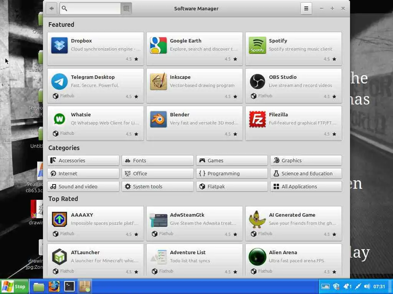Toggle search-in-description icon beside search field
The image size is (393, 294).
coord(126,9)
